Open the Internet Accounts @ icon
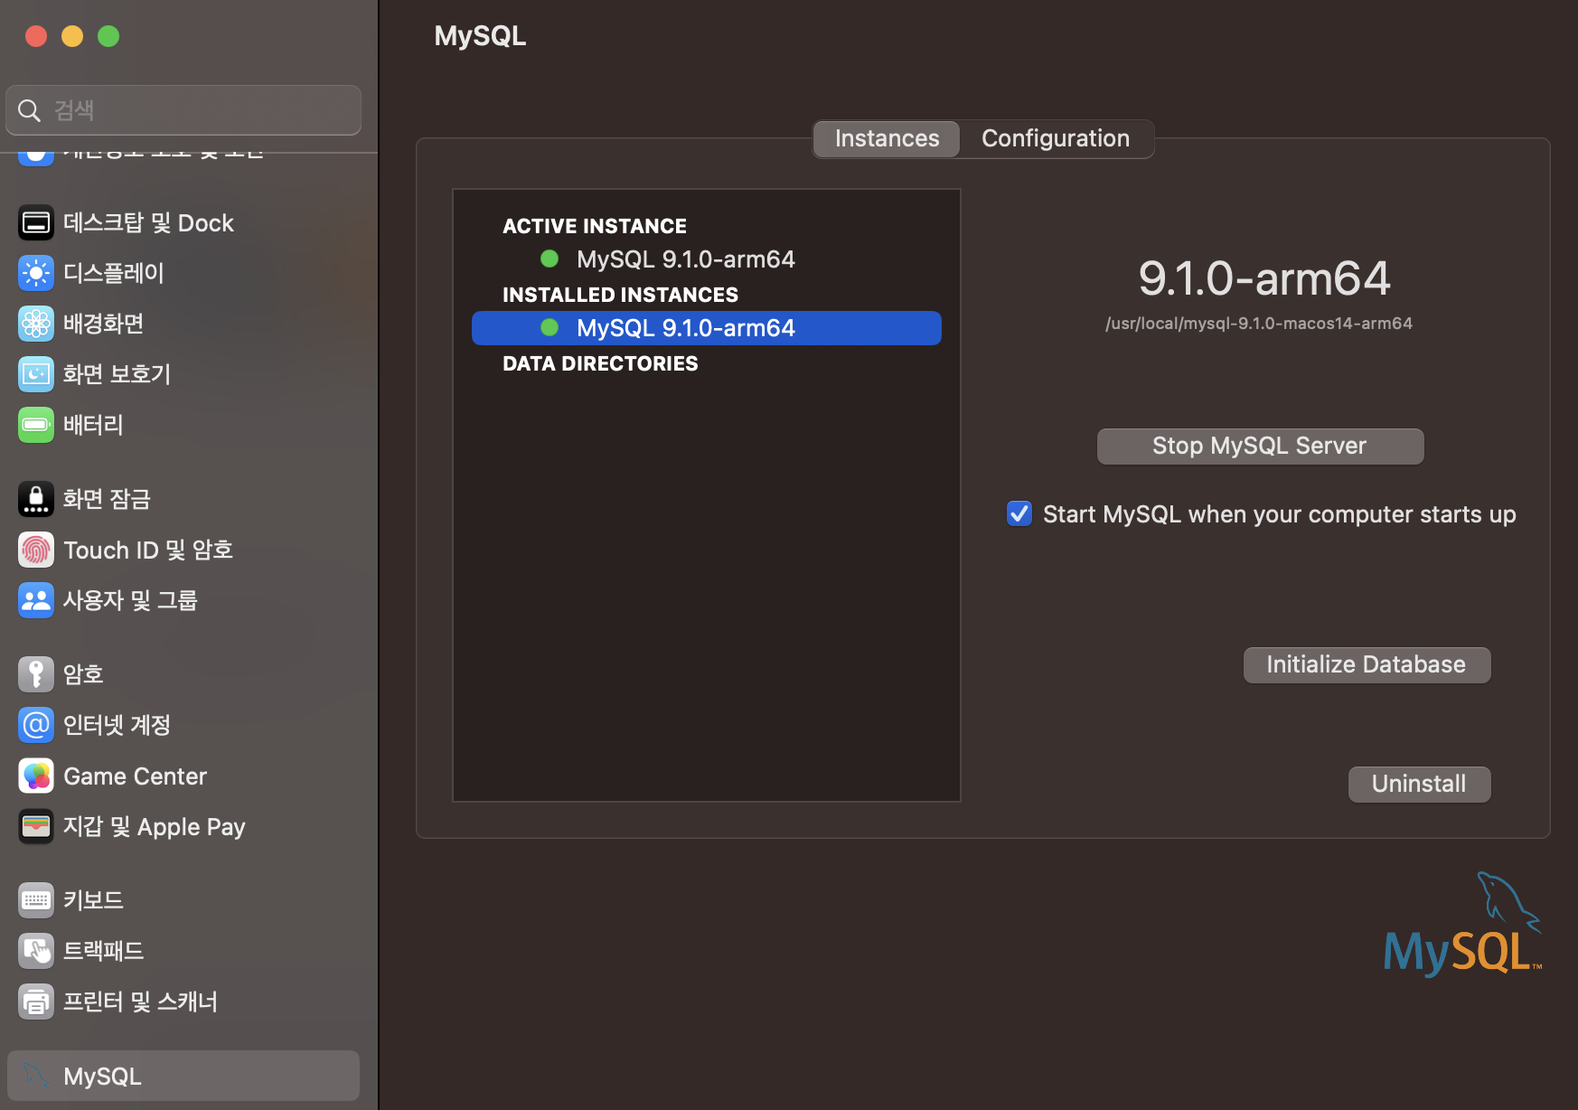 coord(36,725)
